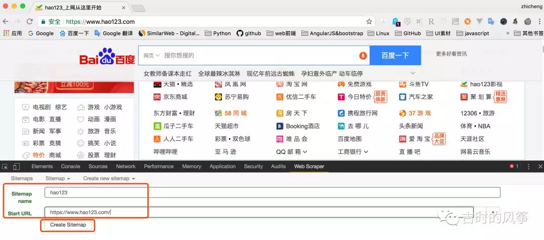This screenshot has width=544, height=240.
Task: Switch to the Application tab
Action: (x=222, y=167)
